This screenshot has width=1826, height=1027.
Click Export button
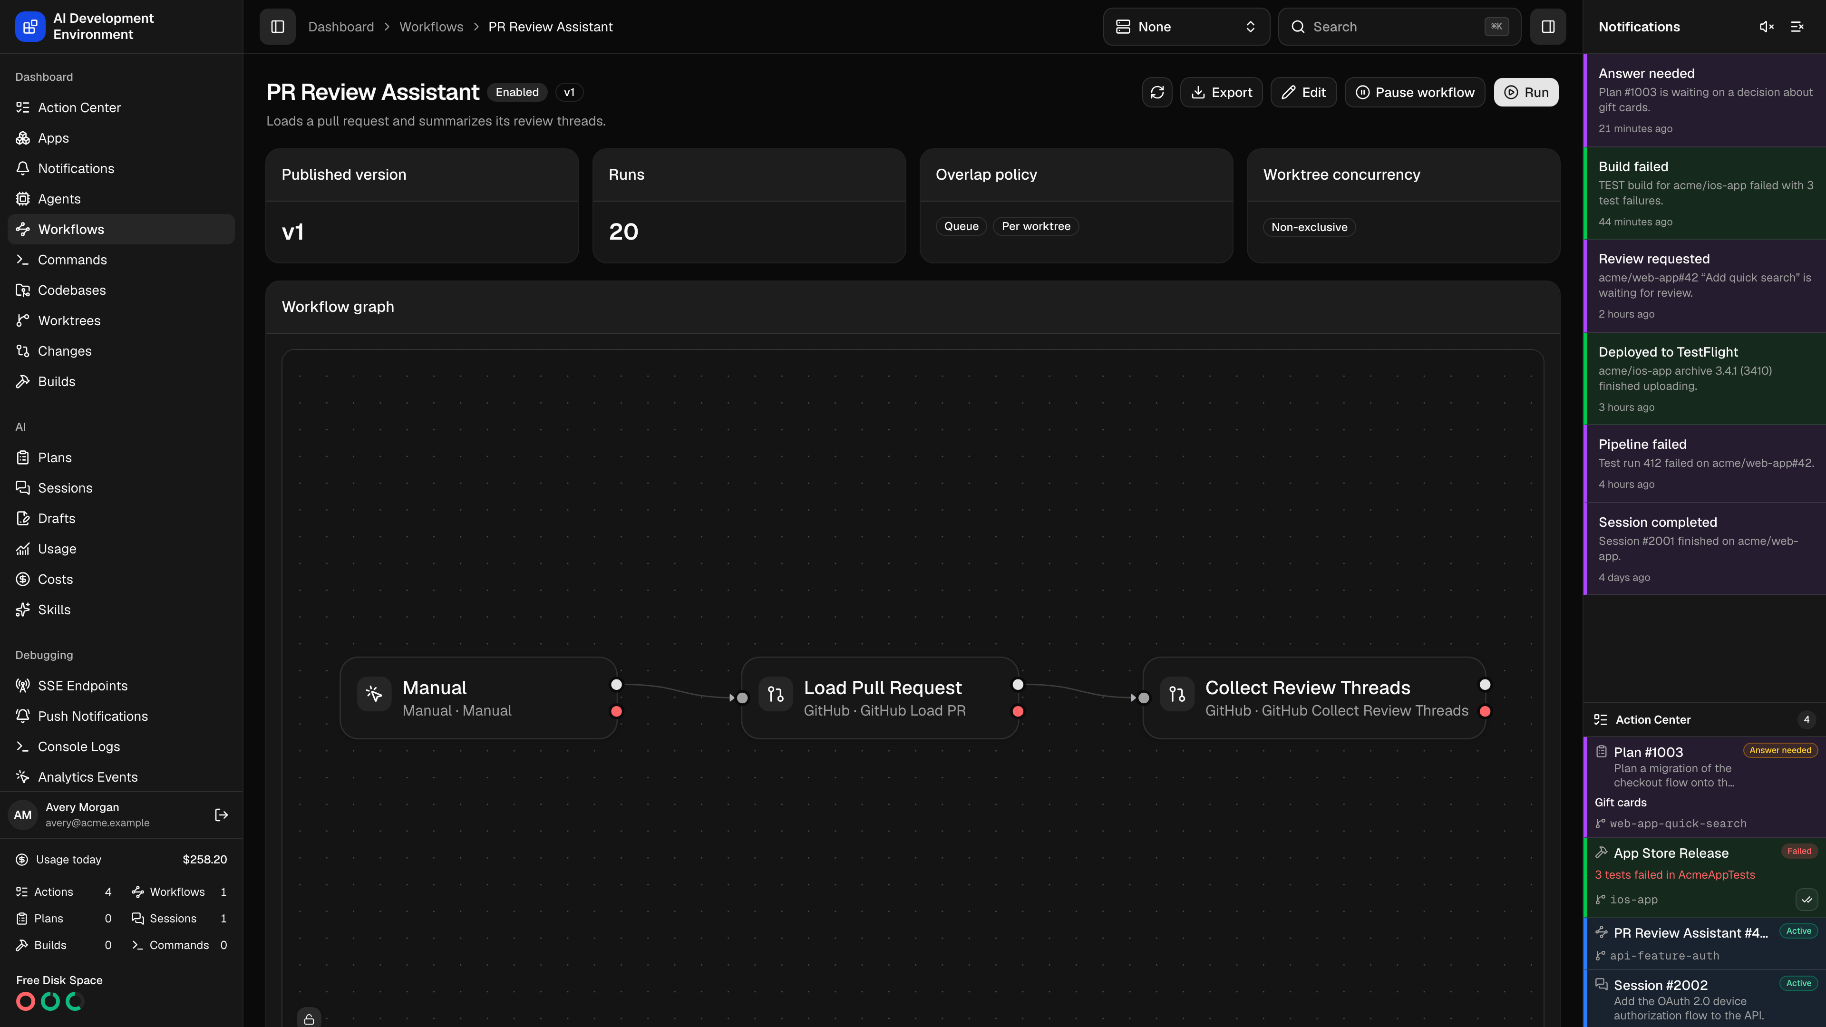1221,92
